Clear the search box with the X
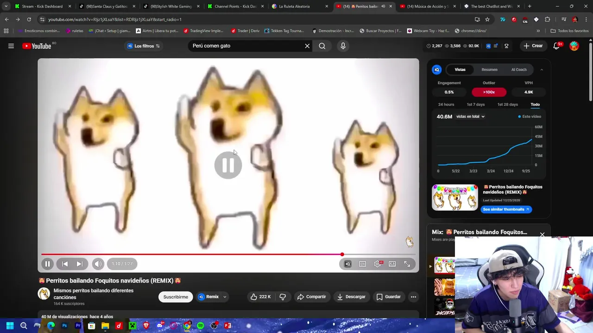593x333 pixels. (307, 46)
